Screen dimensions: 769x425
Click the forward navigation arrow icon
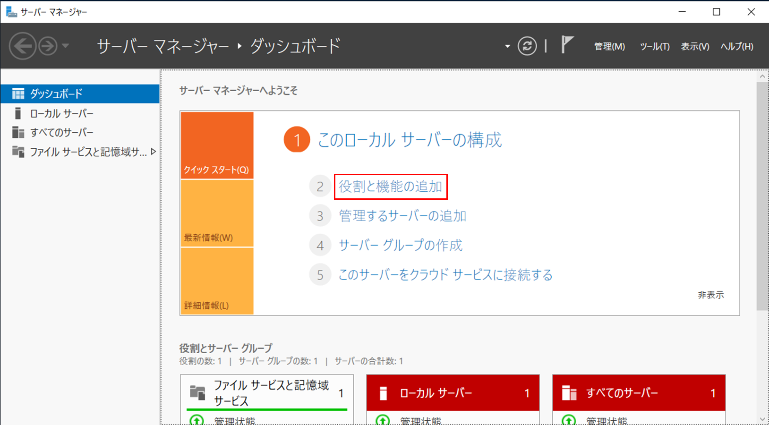coord(48,46)
